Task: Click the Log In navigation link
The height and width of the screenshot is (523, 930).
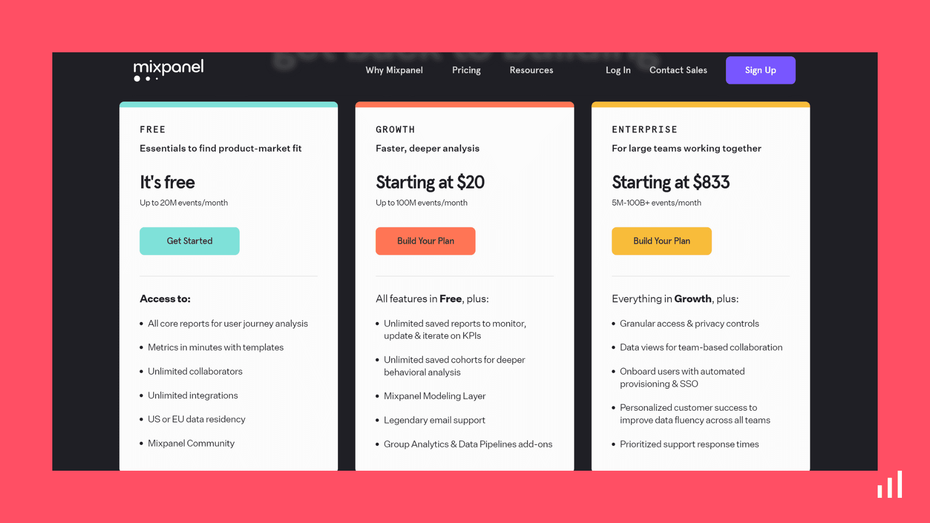Action: 618,70
